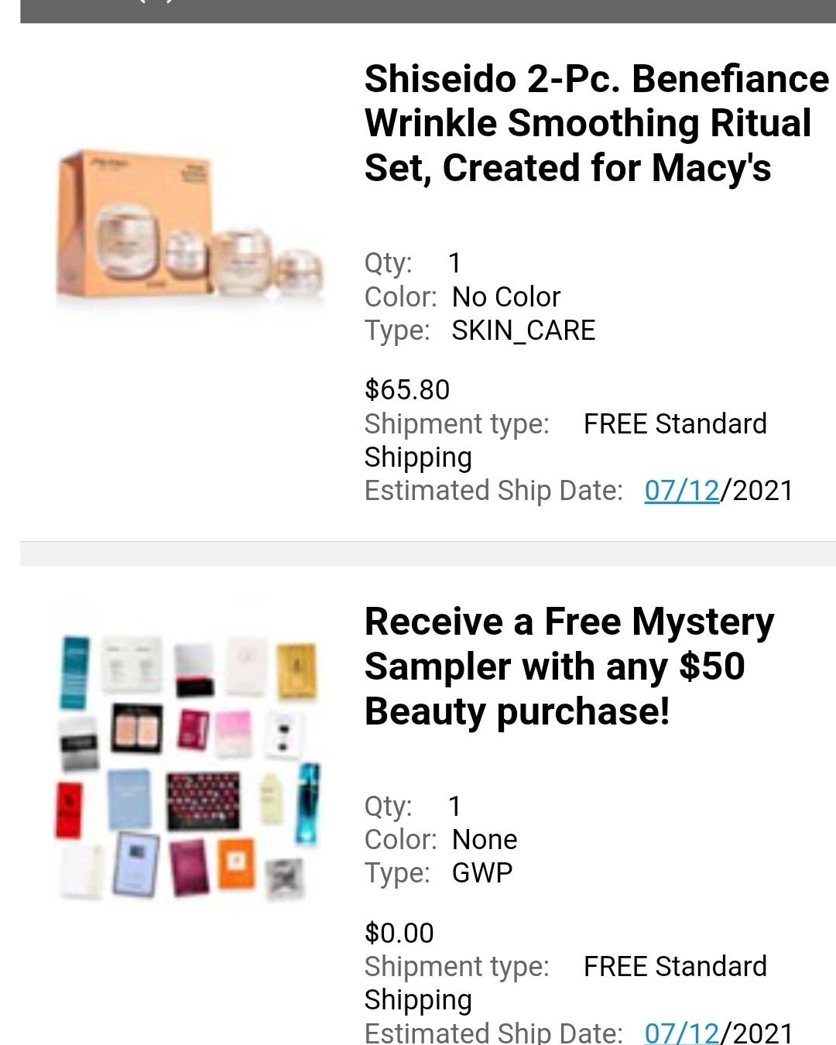Click the 07/12 ship date link for Mystery Sampler
836x1045 pixels.
pos(682,1032)
